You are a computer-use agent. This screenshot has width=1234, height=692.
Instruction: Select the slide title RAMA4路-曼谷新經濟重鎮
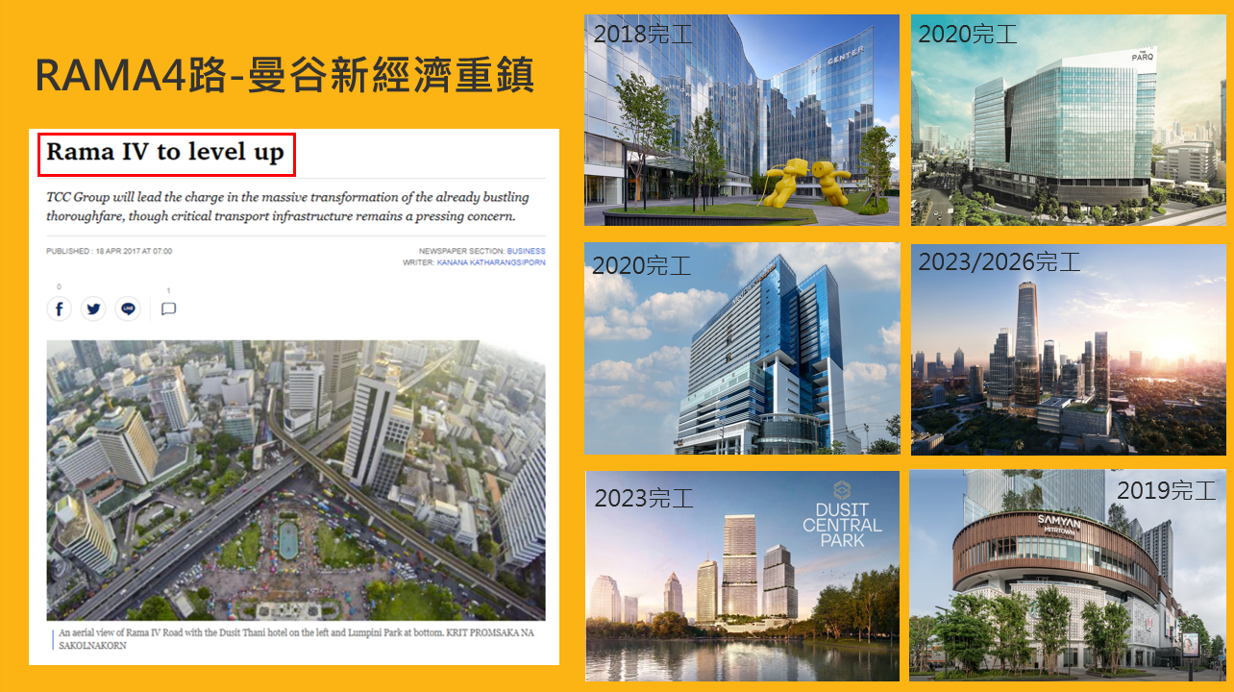284,76
